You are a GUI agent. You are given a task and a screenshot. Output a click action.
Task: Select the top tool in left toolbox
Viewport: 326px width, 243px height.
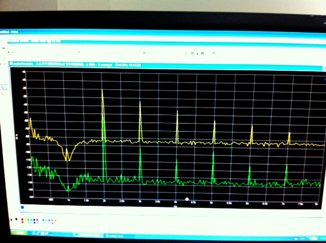3,87
